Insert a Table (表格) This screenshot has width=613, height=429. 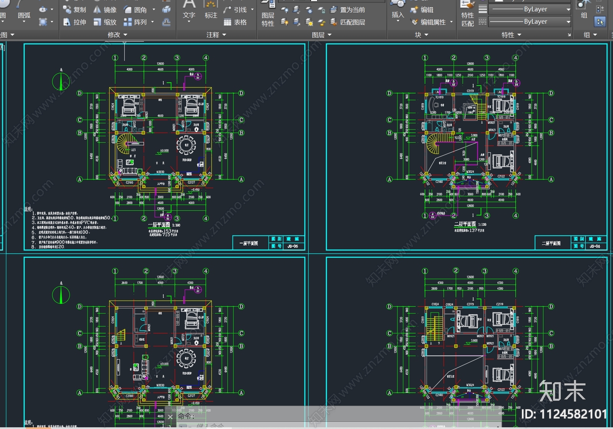click(235, 22)
